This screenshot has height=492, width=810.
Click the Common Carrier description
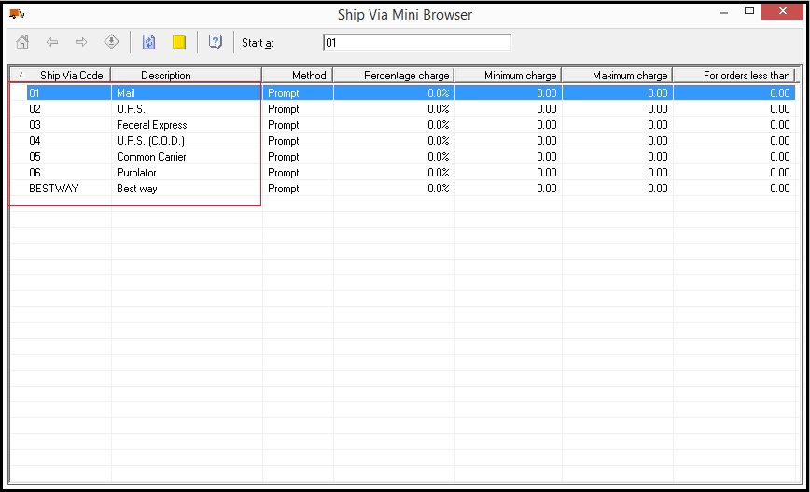[x=187, y=157]
